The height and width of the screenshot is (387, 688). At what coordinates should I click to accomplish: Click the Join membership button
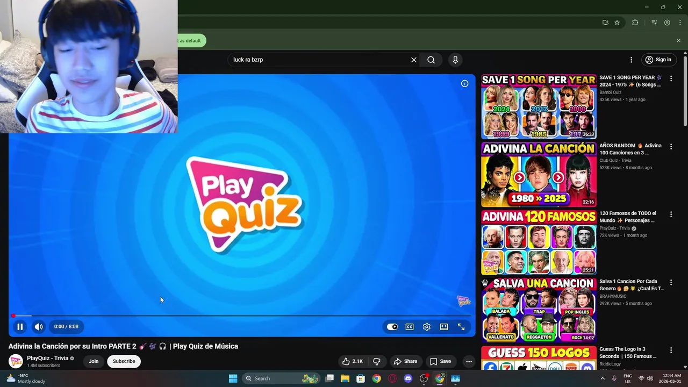tap(94, 361)
